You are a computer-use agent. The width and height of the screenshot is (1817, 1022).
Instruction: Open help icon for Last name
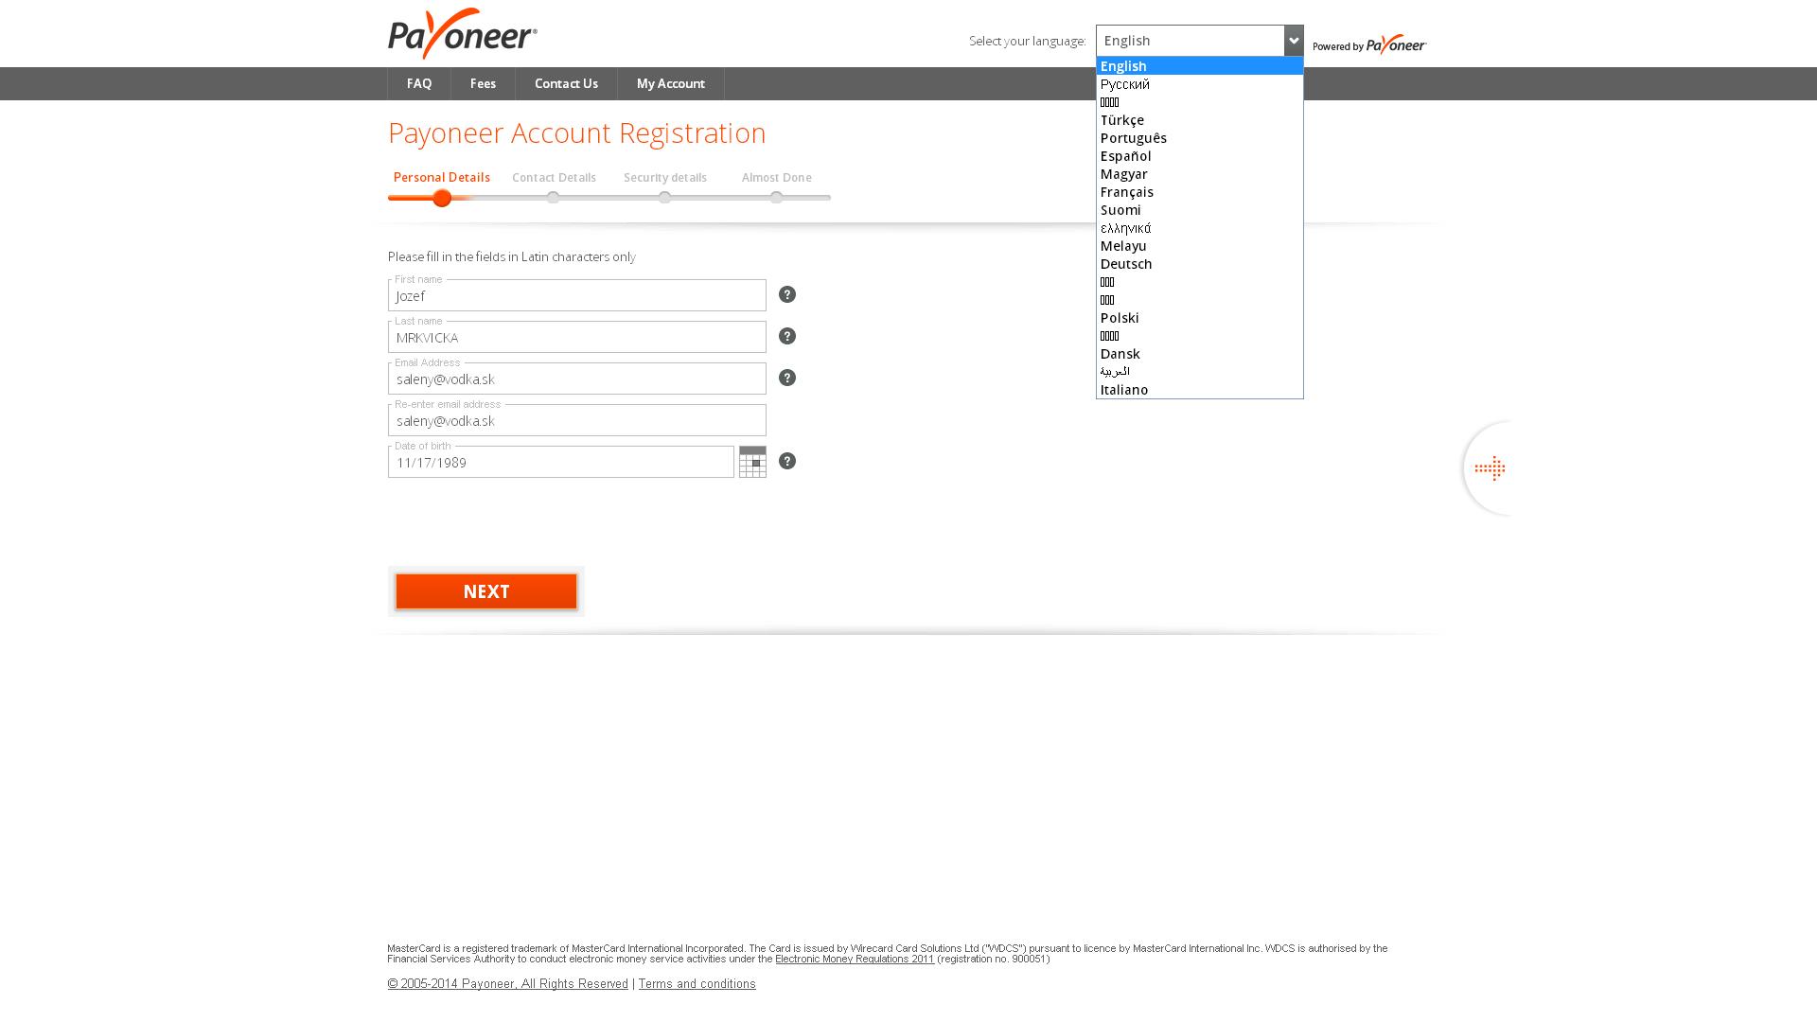[x=787, y=336]
